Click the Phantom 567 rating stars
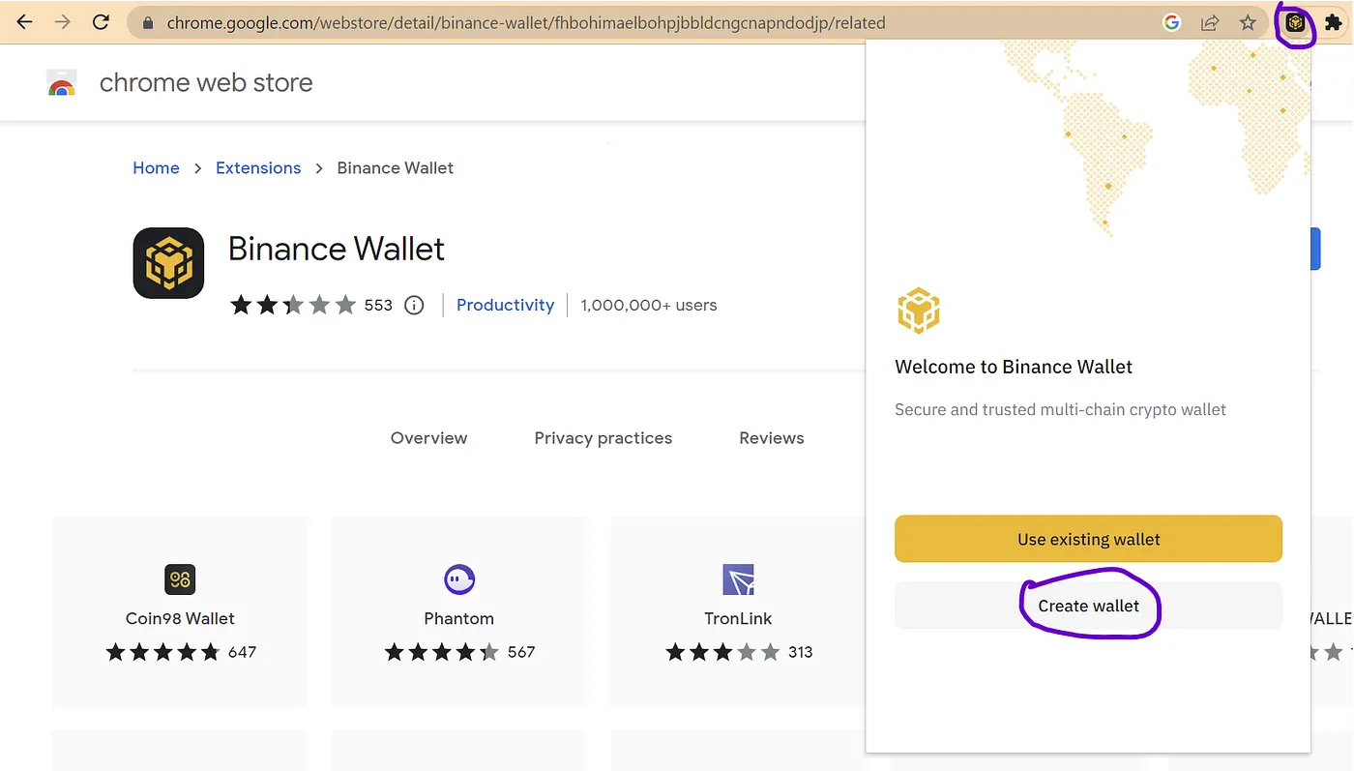The height and width of the screenshot is (771, 1354). (442, 652)
